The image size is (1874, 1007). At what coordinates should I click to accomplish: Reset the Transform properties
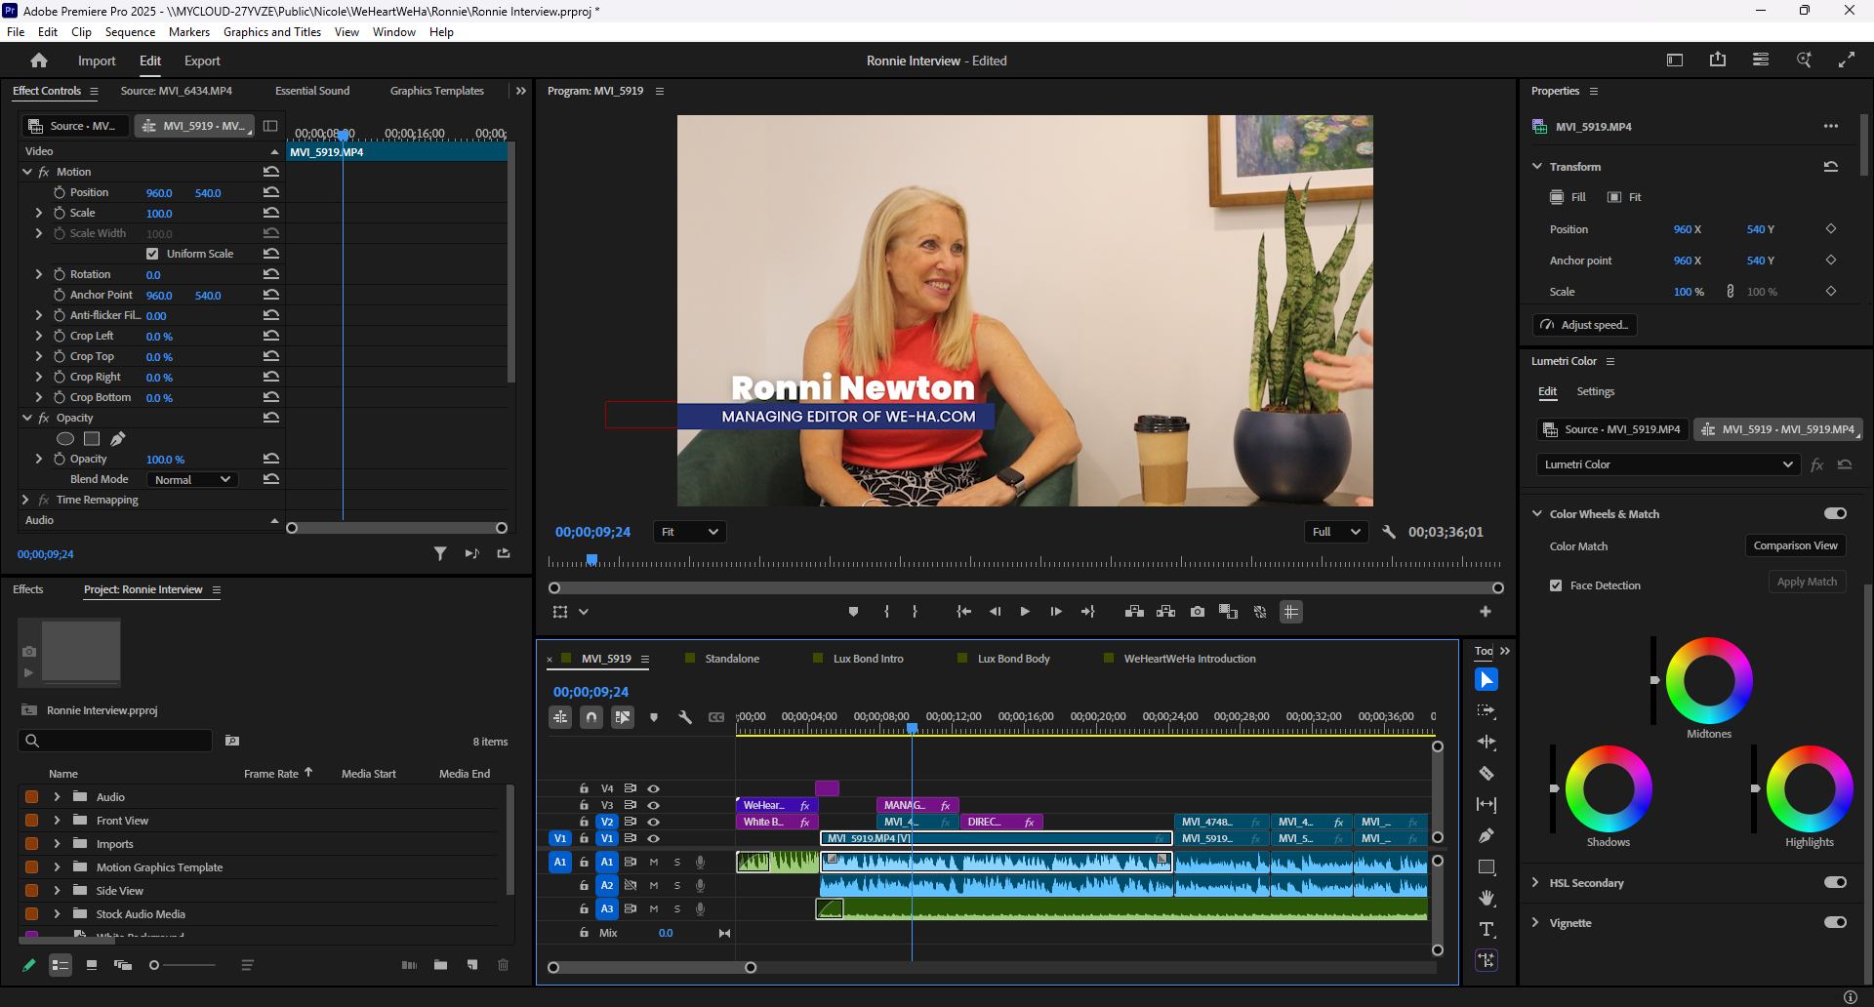(1830, 167)
